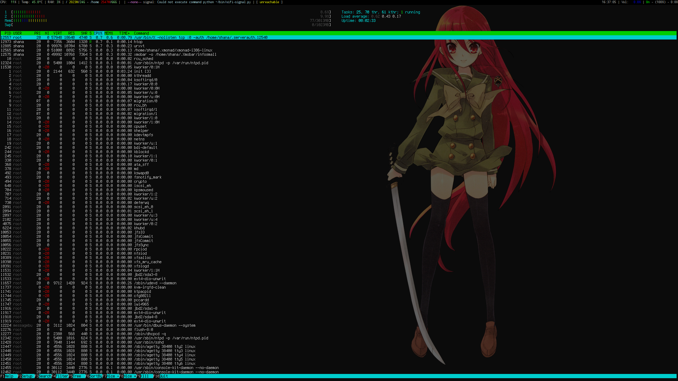Select the agetty tty2 process row
This screenshot has height=381, width=678.
pos(338,346)
